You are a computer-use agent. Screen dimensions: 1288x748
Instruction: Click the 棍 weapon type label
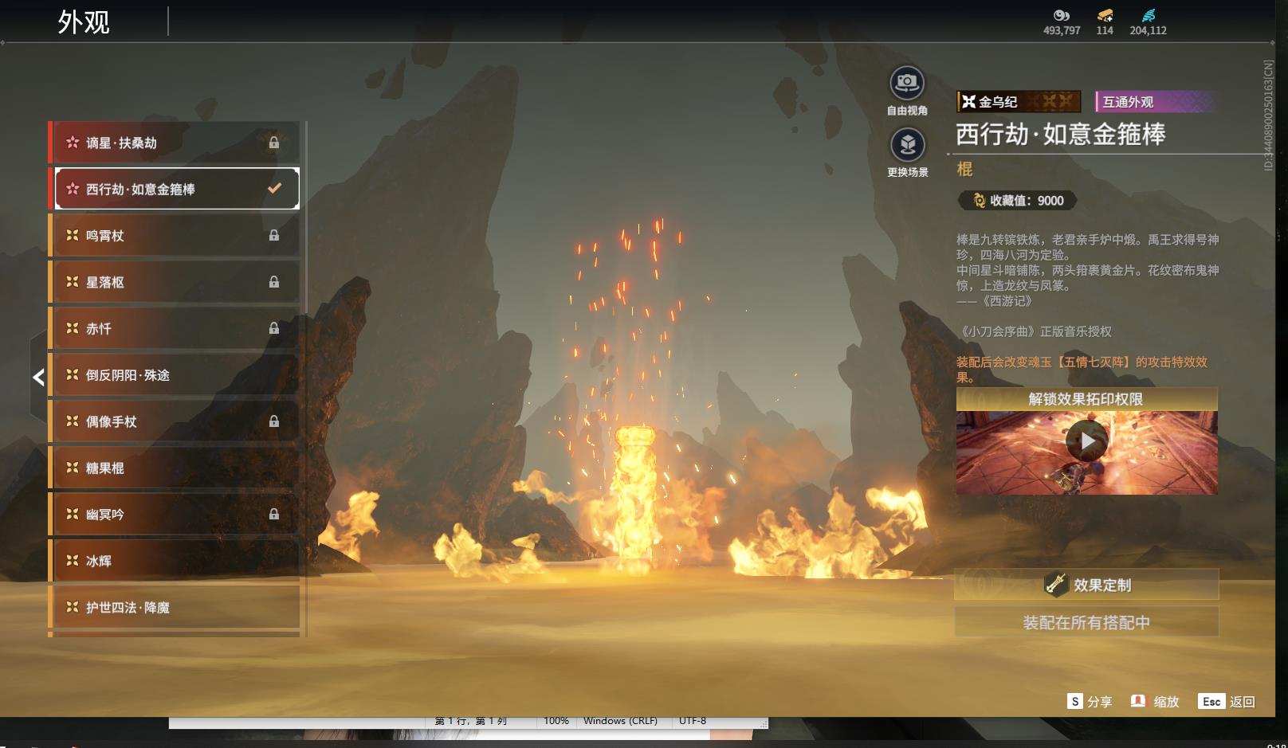(x=964, y=169)
